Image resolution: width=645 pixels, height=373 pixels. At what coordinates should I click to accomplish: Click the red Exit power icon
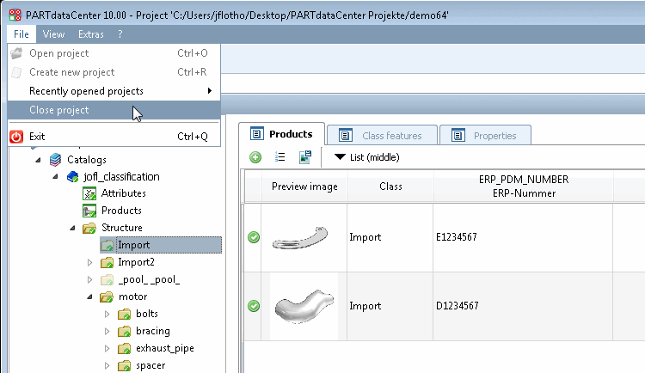[16, 137]
